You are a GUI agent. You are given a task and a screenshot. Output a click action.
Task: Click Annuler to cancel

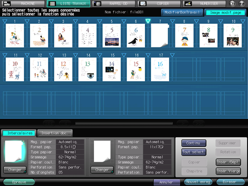point(166,182)
